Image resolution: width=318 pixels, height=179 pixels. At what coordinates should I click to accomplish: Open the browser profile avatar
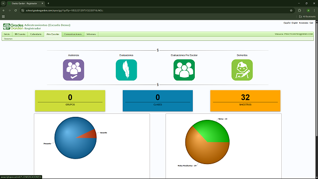(x=308, y=10)
